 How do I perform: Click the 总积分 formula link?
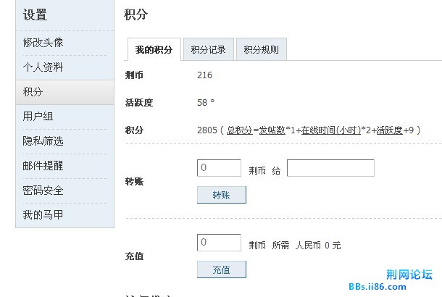point(240,130)
